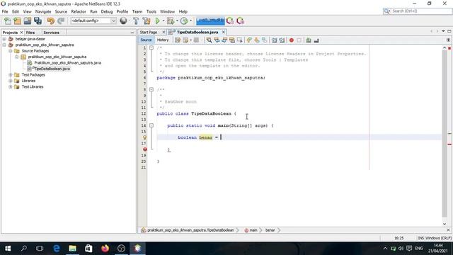The width and height of the screenshot is (453, 255).
Task: Switch to the Services panel tab
Action: (x=51, y=33)
